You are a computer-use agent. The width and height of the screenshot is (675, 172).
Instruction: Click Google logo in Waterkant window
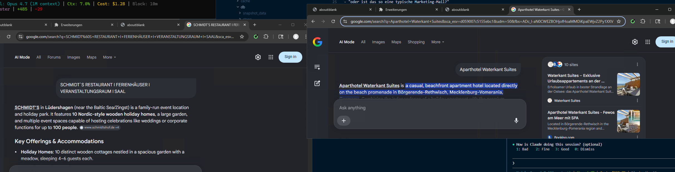(x=317, y=42)
